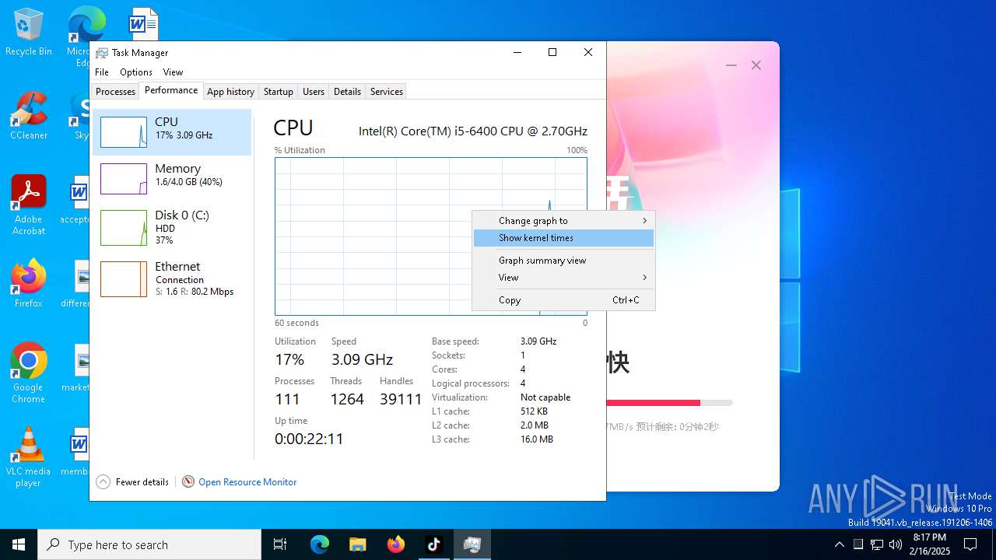The width and height of the screenshot is (996, 560).
Task: Click the Intel Core i5-6400 CPU name
Action: (x=473, y=131)
